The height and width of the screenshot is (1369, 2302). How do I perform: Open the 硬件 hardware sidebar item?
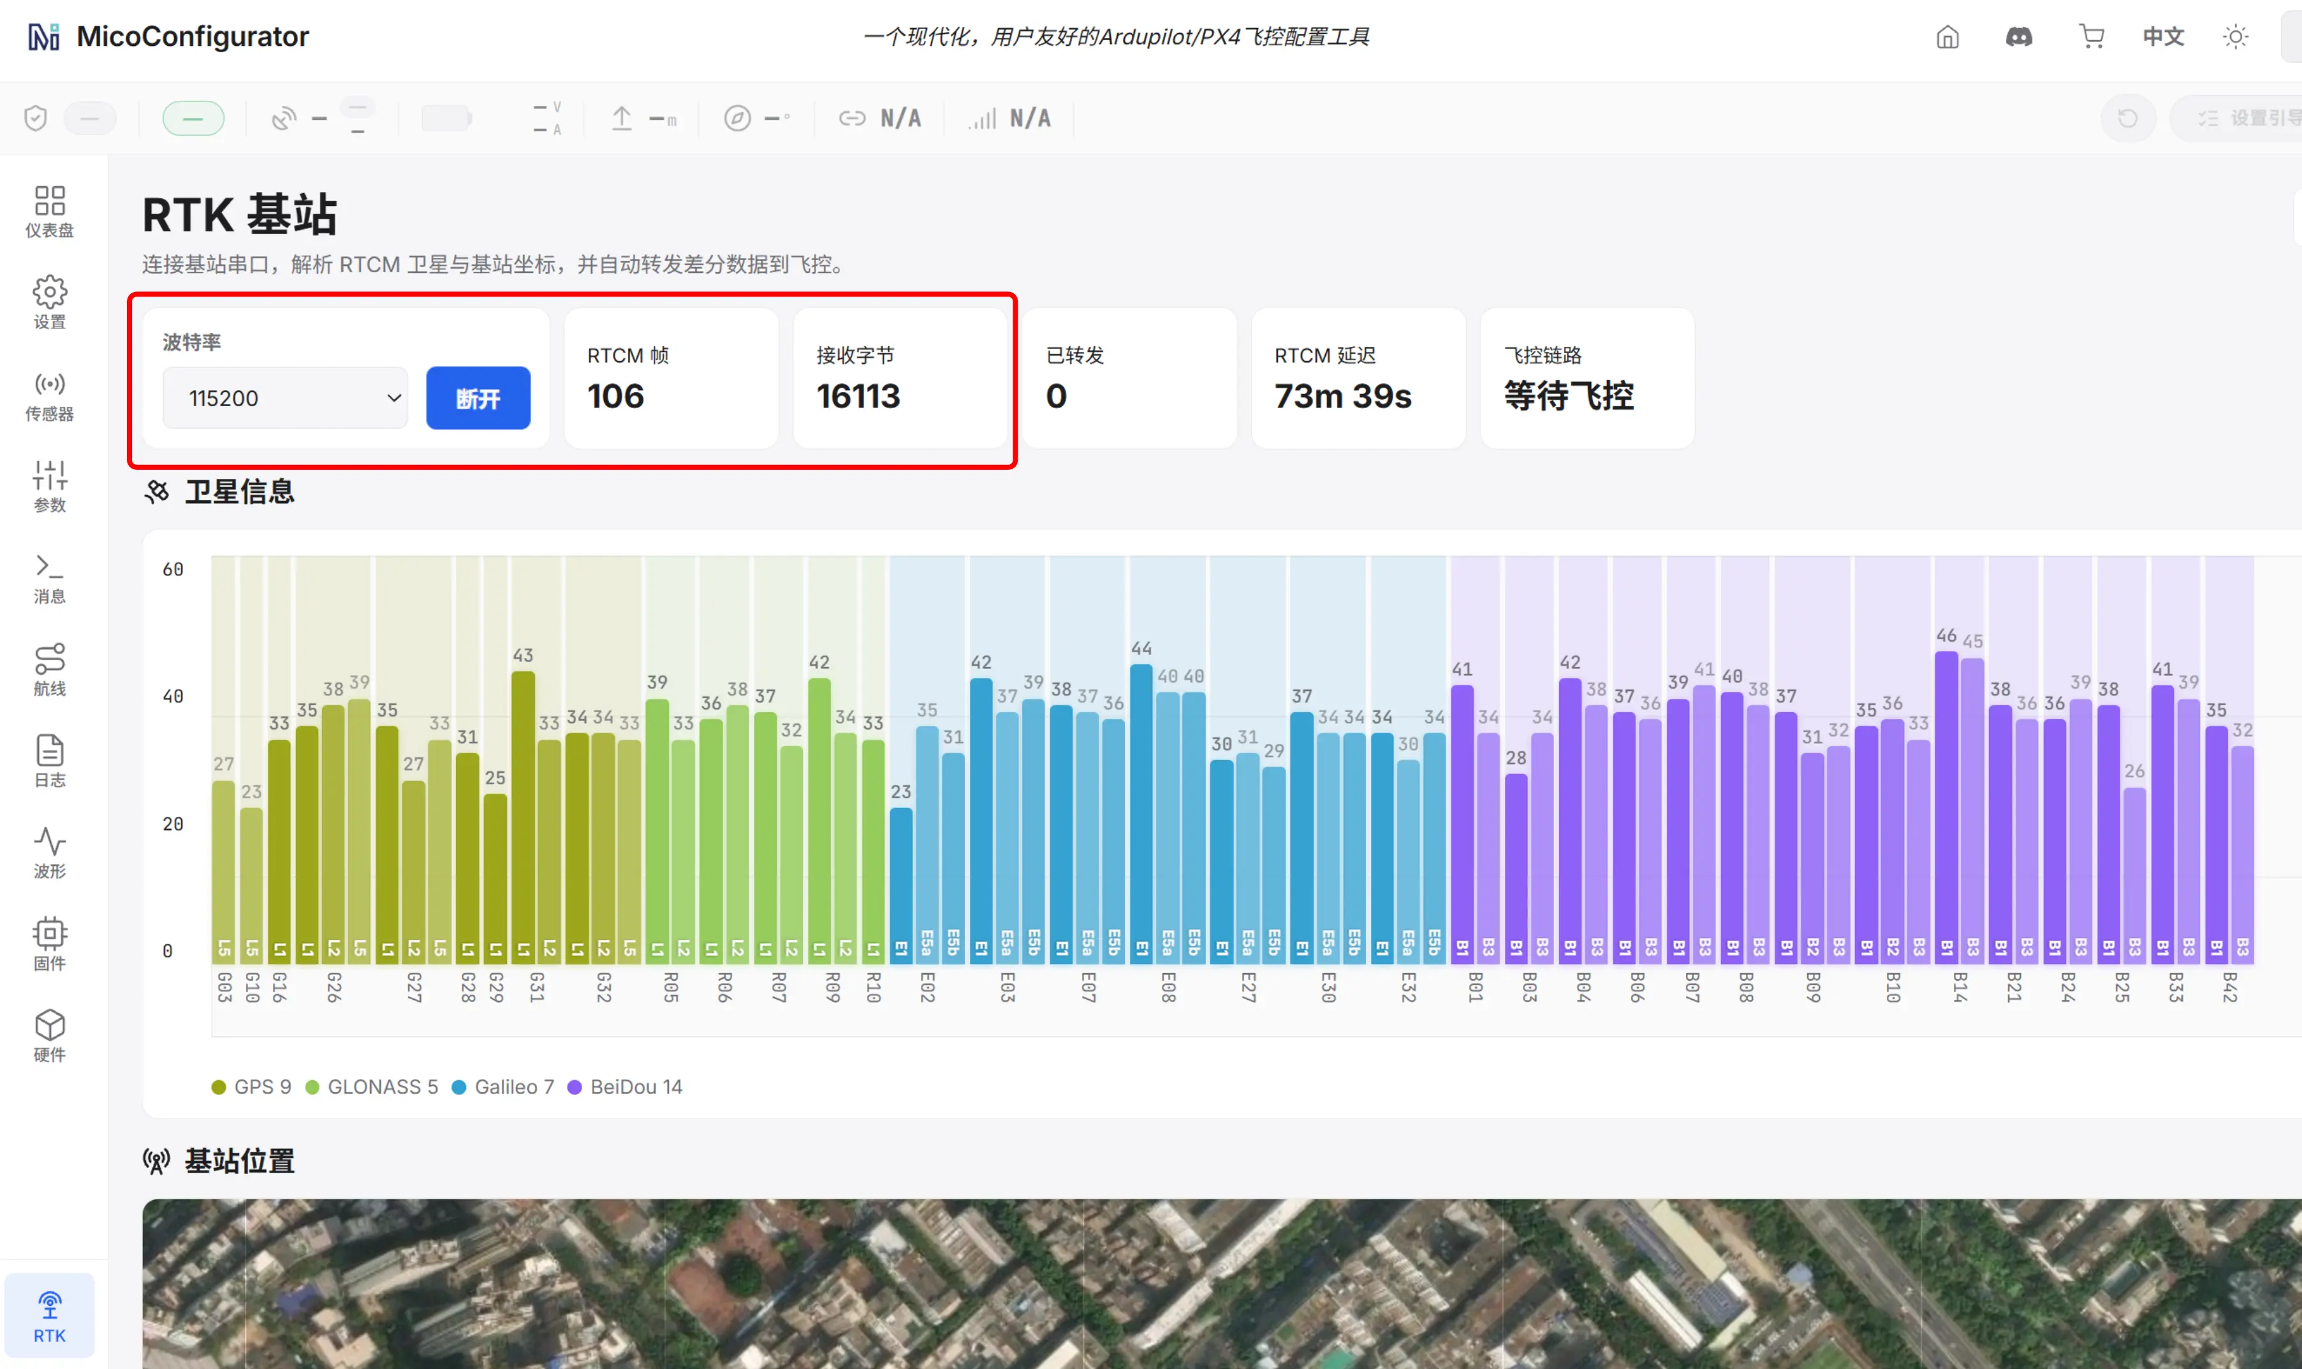point(50,1035)
